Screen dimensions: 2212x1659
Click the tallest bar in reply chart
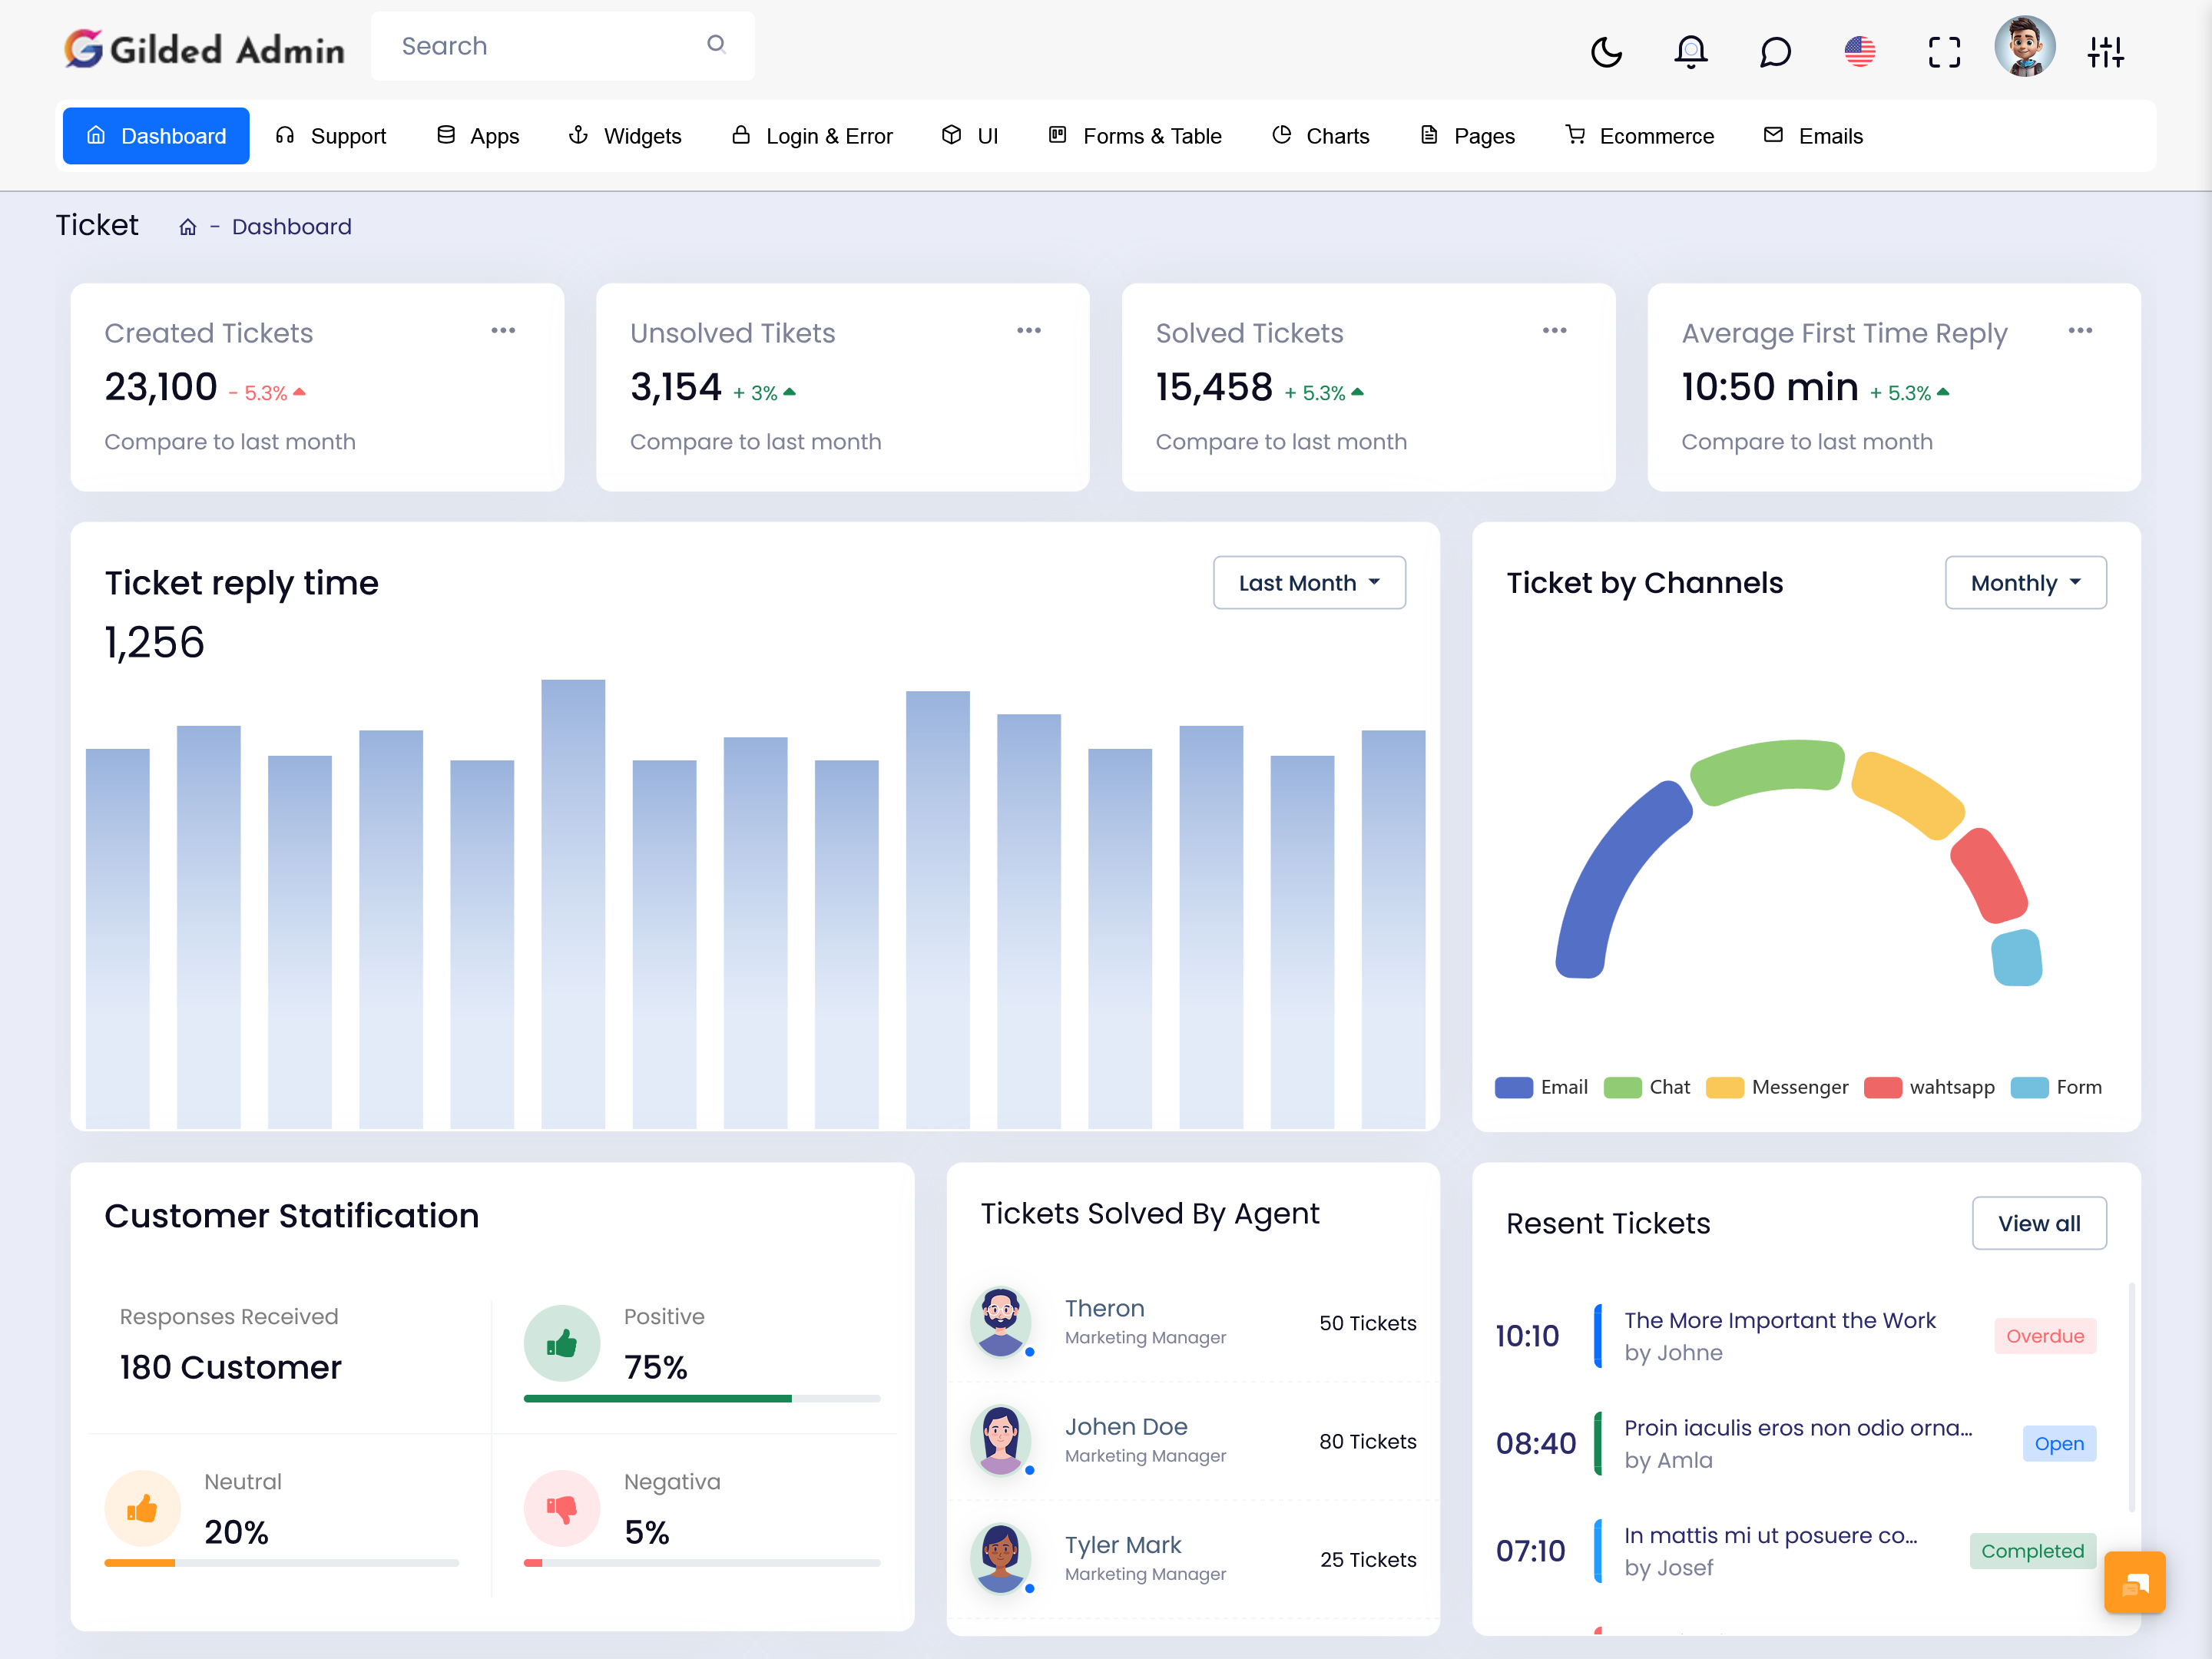coord(573,904)
